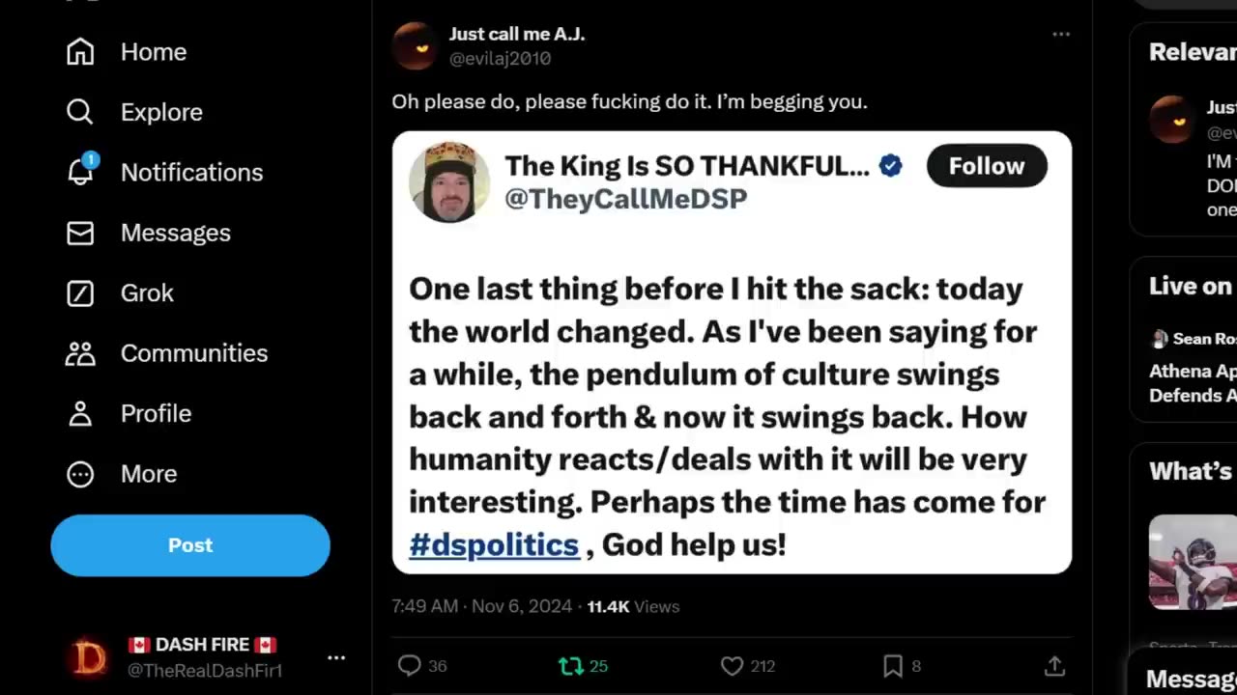
Task: Open the Notifications bell icon
Action: [x=80, y=172]
